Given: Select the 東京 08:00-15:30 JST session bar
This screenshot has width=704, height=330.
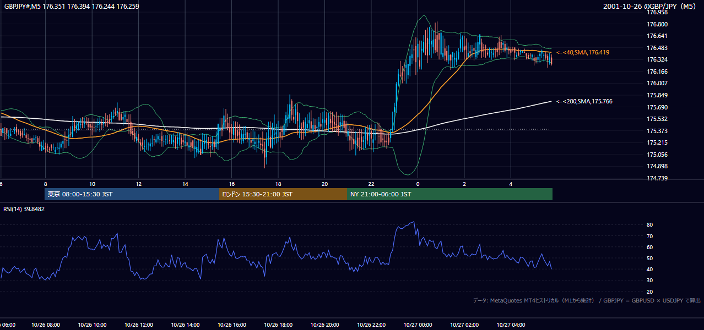Looking at the screenshot, I should point(132,194).
